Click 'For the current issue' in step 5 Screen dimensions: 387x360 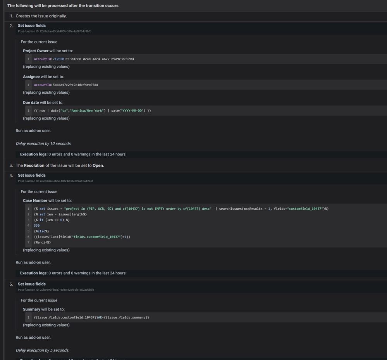[39, 300]
